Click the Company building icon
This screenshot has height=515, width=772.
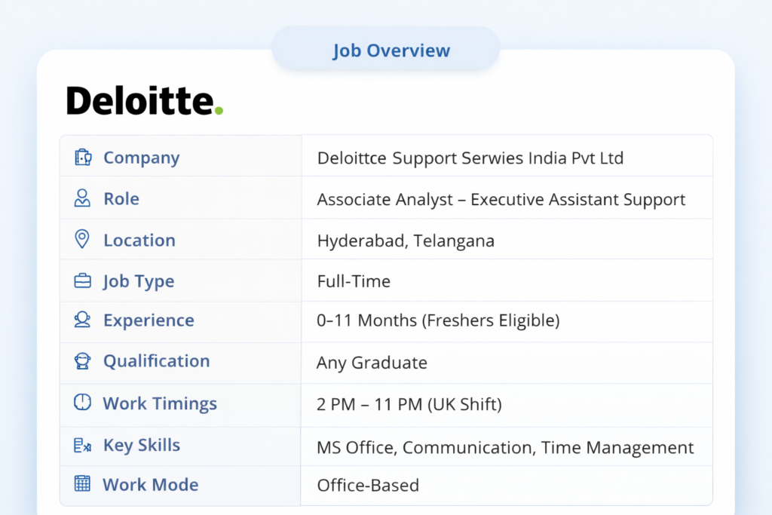(x=83, y=158)
